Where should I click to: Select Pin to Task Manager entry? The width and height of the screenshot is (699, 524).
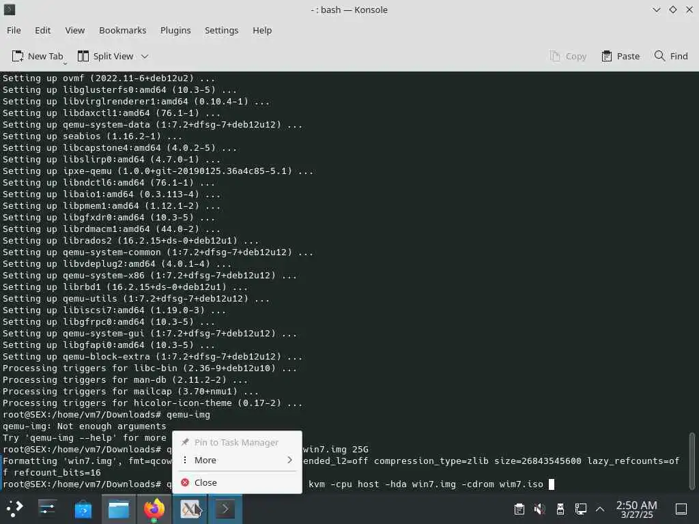(237, 442)
